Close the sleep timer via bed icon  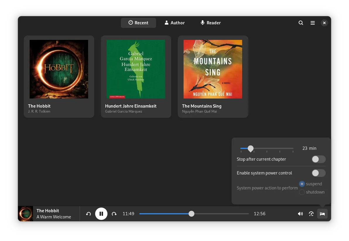coord(322,214)
